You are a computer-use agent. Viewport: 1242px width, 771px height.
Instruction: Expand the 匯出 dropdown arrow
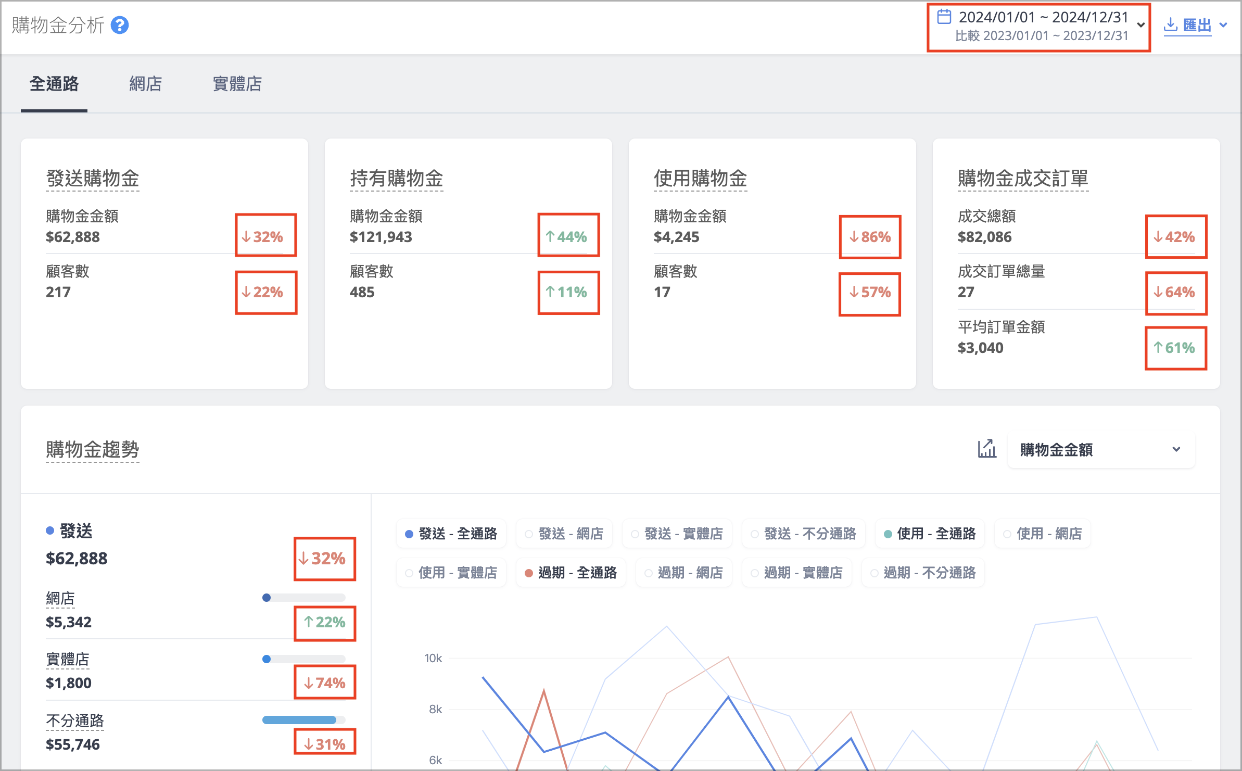coord(1223,25)
